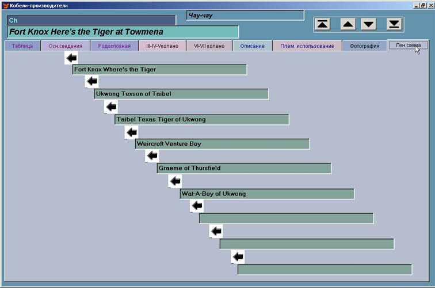
Task: Select Ukwong Texson of Taibel field
Action: (181, 94)
